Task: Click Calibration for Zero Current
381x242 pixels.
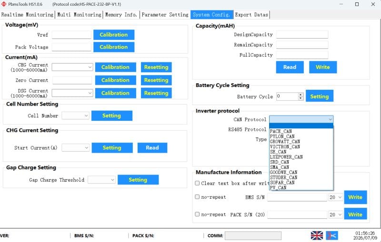Action: coord(115,80)
